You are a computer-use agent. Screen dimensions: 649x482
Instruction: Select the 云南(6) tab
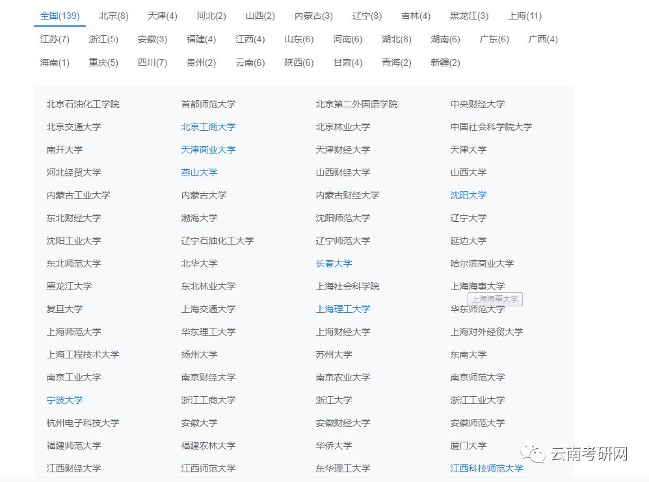(x=250, y=62)
